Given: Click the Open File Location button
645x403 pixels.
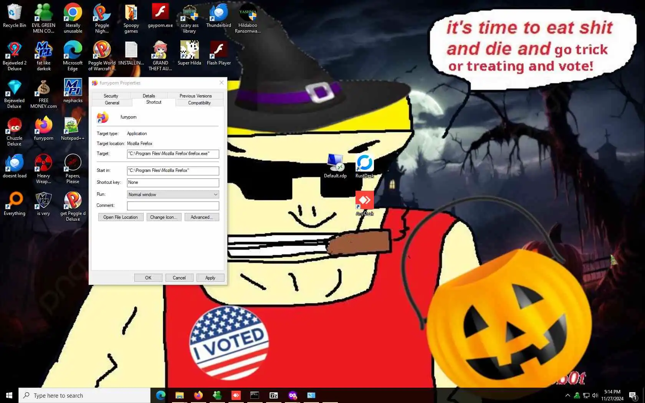Looking at the screenshot, I should pyautogui.click(x=121, y=217).
